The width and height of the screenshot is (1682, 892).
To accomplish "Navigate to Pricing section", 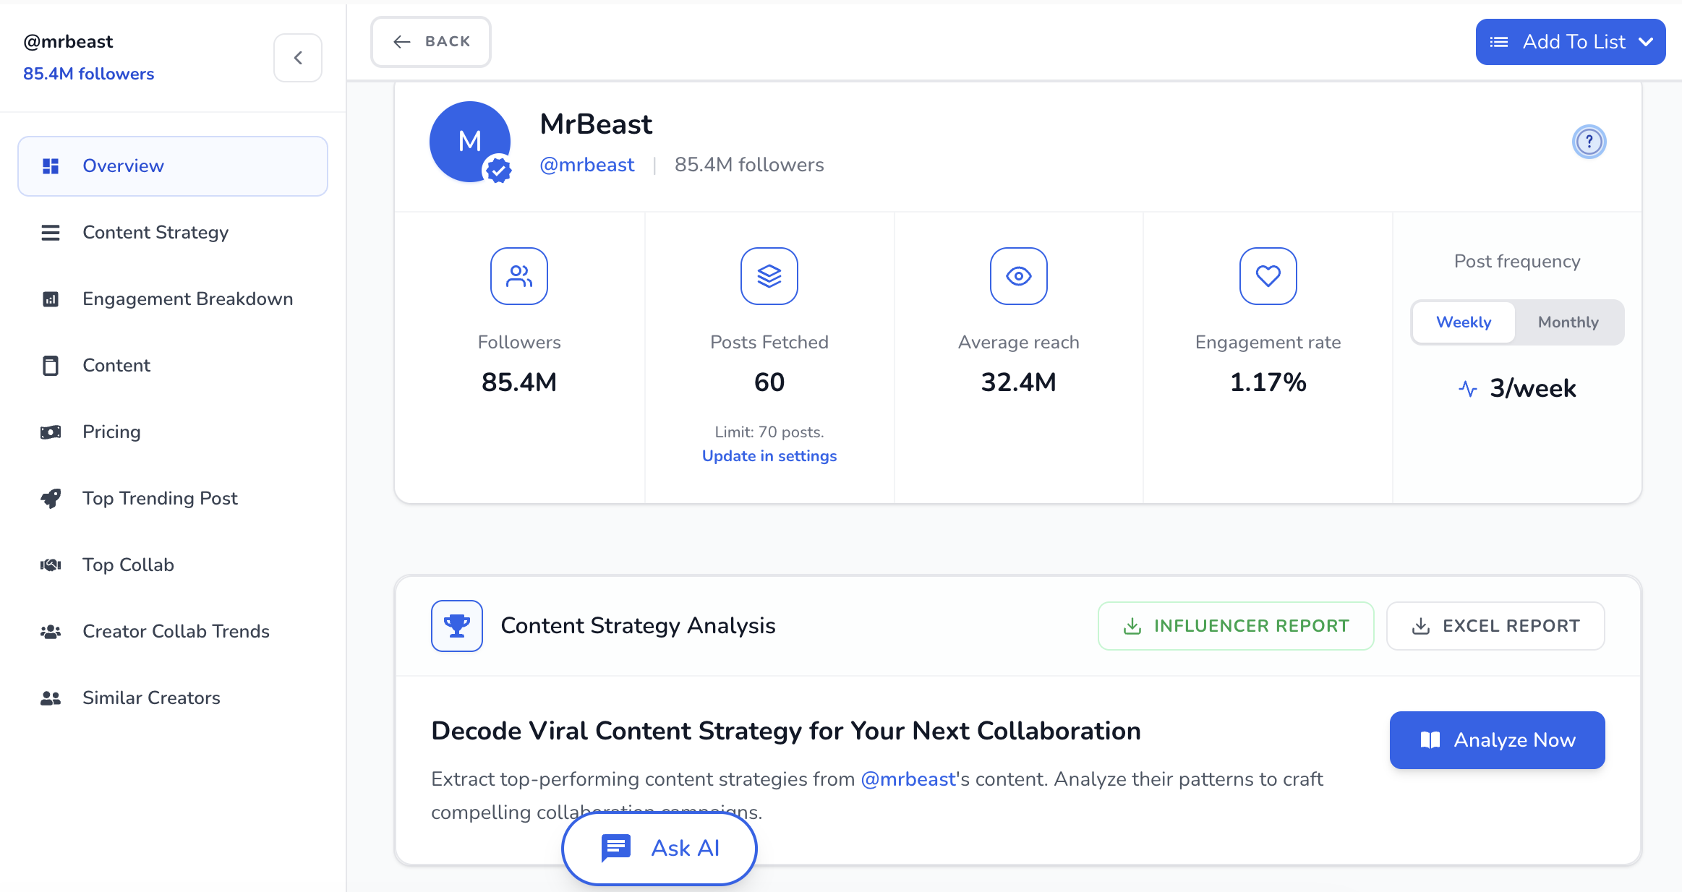I will point(173,432).
